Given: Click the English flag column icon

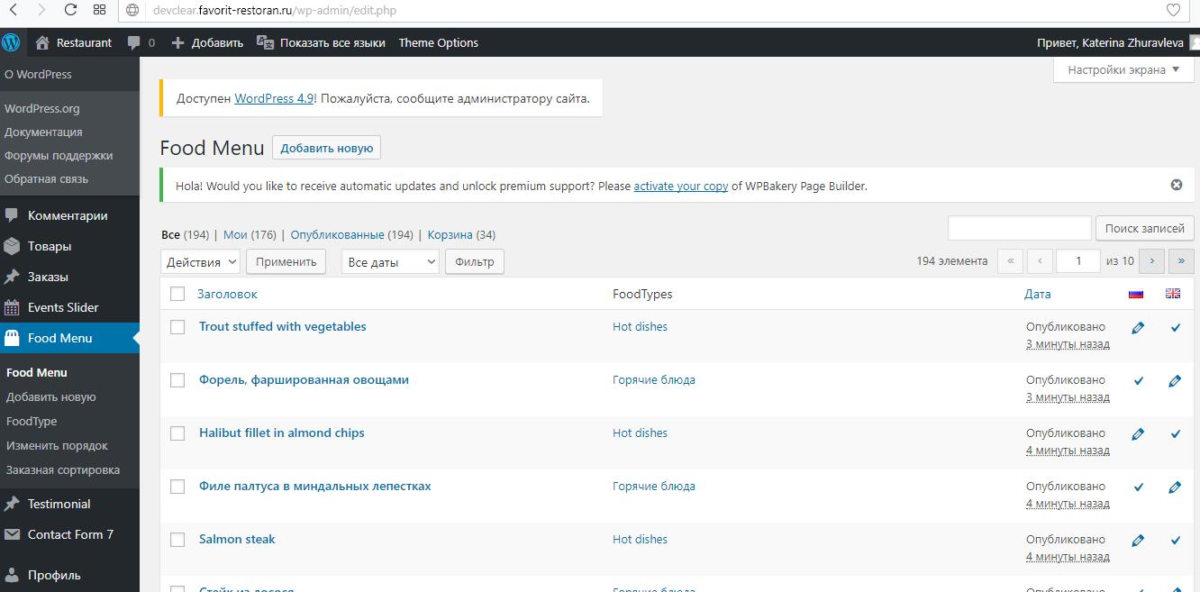Looking at the screenshot, I should click(x=1172, y=294).
